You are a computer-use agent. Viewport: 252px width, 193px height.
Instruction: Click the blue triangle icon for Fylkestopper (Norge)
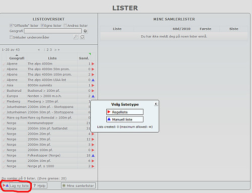pos(93,155)
